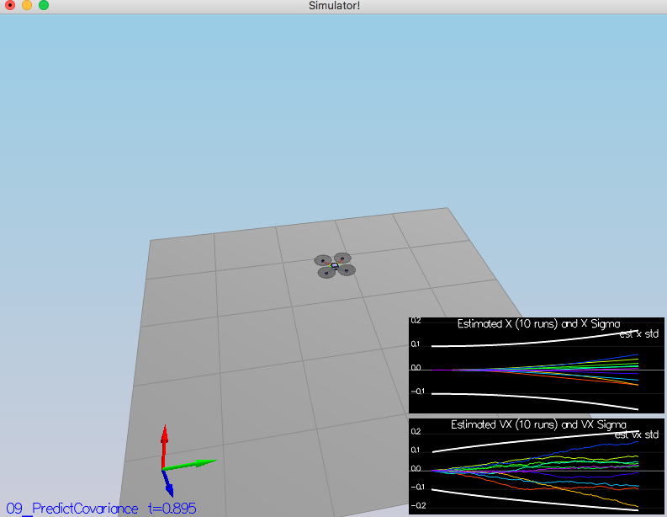Click the 'Simulator!' window title
The width and height of the screenshot is (667, 517).
coord(335,6)
